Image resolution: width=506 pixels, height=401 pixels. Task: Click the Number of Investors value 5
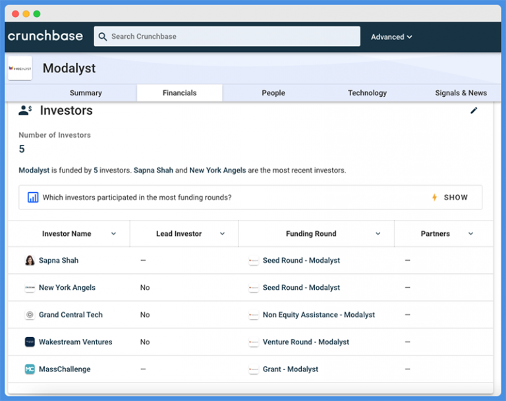click(22, 149)
